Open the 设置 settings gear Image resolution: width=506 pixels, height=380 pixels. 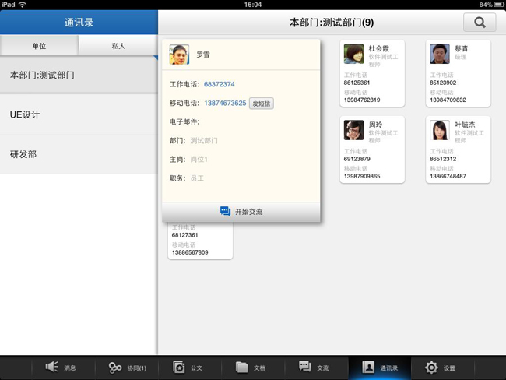(x=441, y=368)
